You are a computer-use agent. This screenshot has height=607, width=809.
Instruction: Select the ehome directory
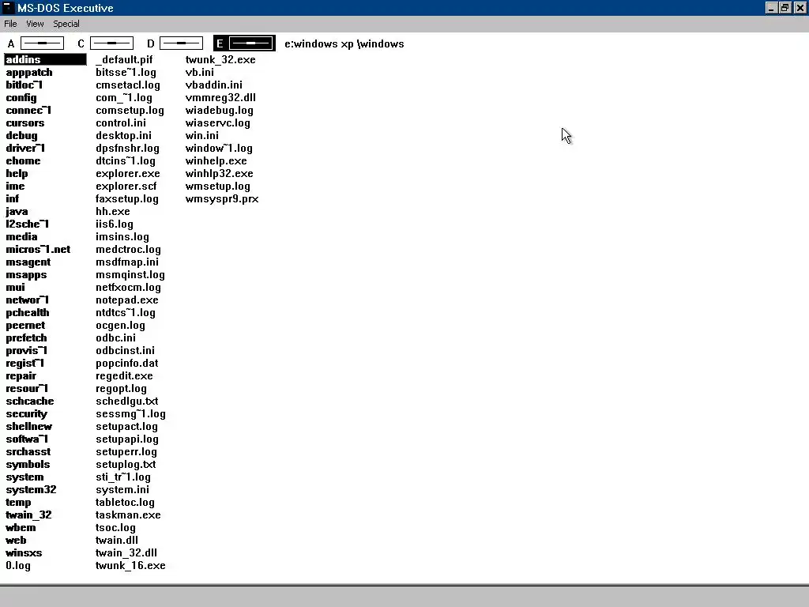23,160
